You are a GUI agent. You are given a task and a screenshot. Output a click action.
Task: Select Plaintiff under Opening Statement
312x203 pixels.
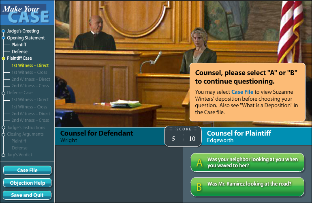19,45
